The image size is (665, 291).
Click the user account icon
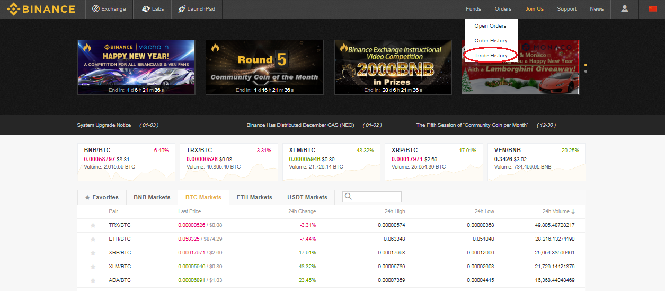click(x=625, y=9)
